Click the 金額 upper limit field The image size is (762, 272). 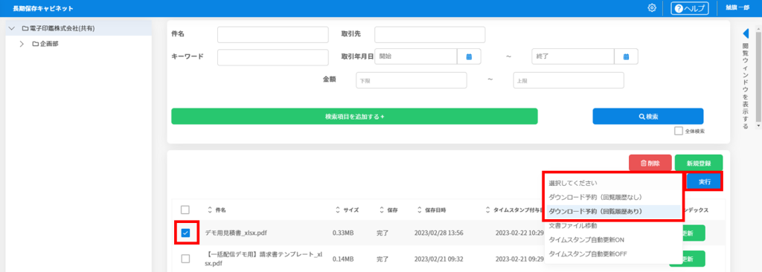pyautogui.click(x=569, y=80)
